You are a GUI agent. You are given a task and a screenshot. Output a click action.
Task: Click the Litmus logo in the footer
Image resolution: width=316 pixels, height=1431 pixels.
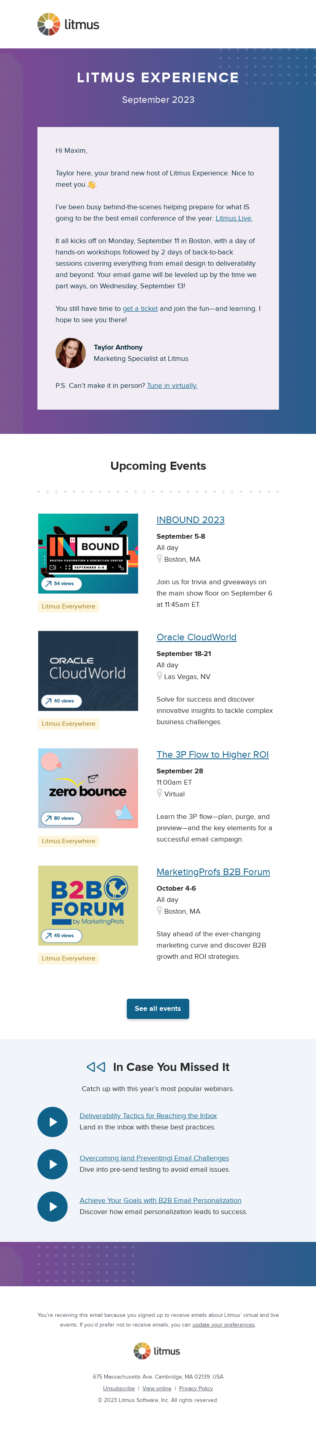[x=157, y=1350]
